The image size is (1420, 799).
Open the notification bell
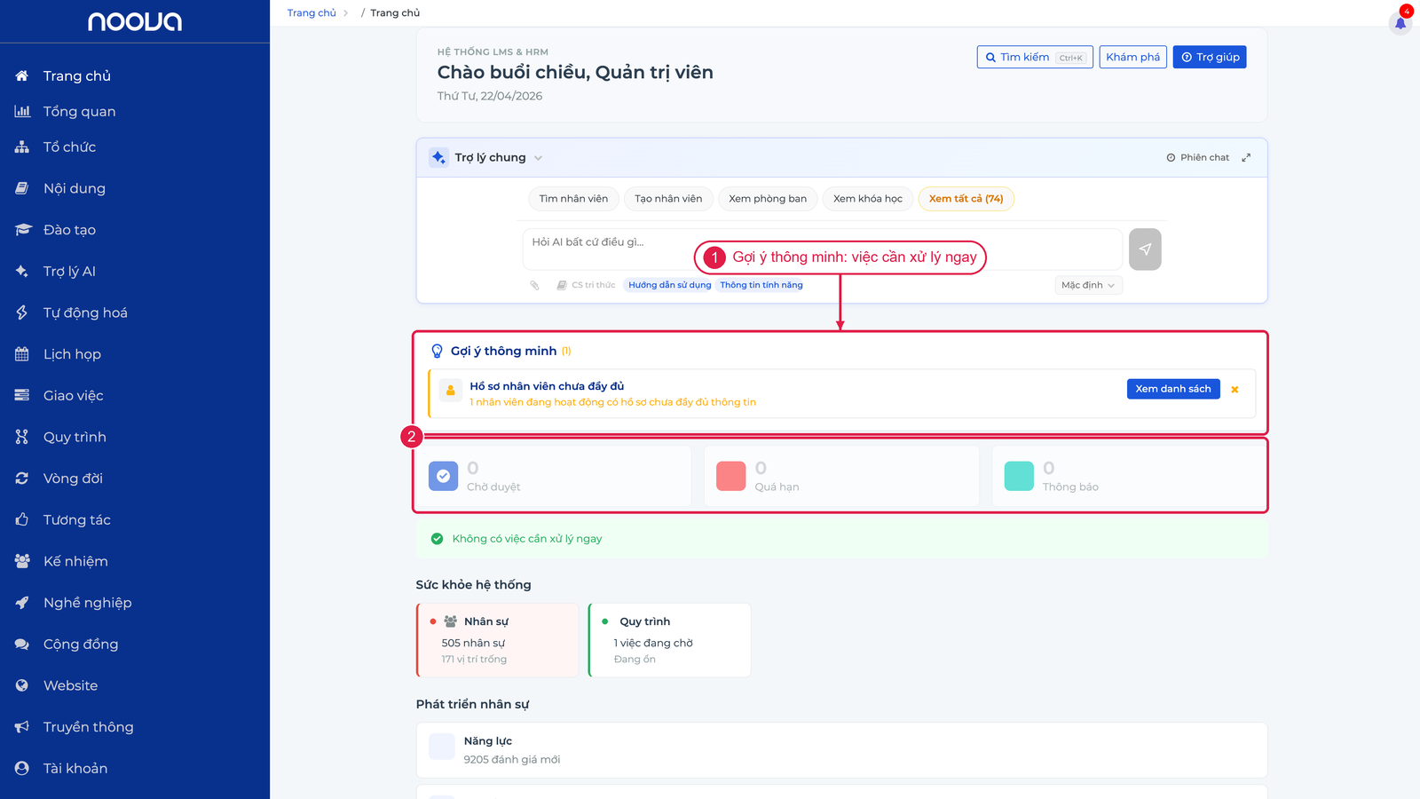point(1400,22)
